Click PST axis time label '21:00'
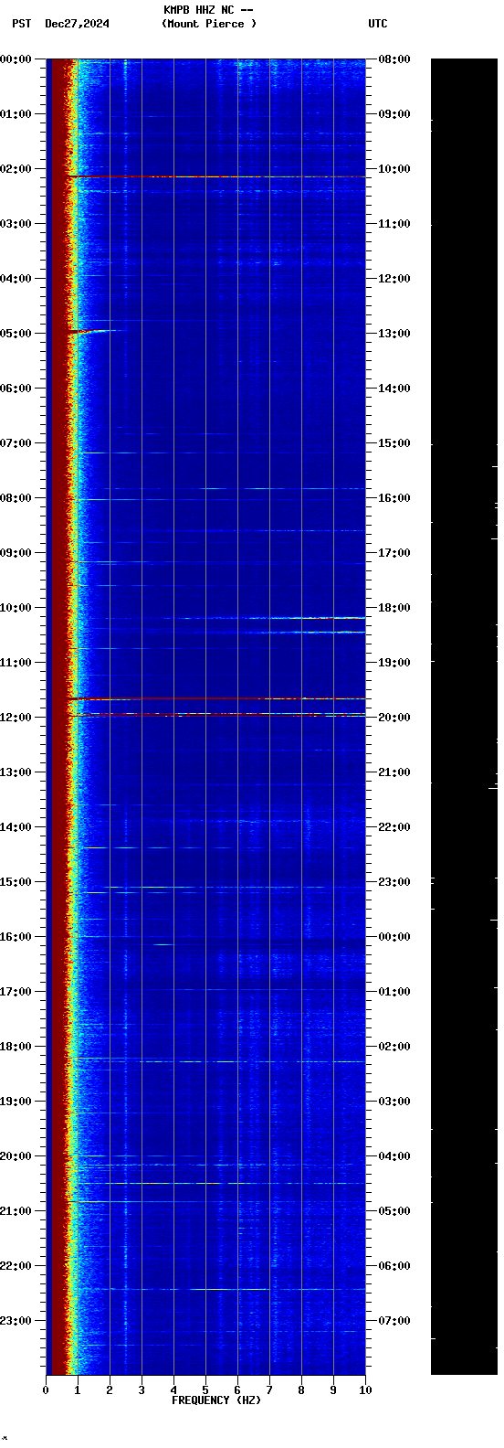The width and height of the screenshot is (504, 1448). tap(16, 1211)
